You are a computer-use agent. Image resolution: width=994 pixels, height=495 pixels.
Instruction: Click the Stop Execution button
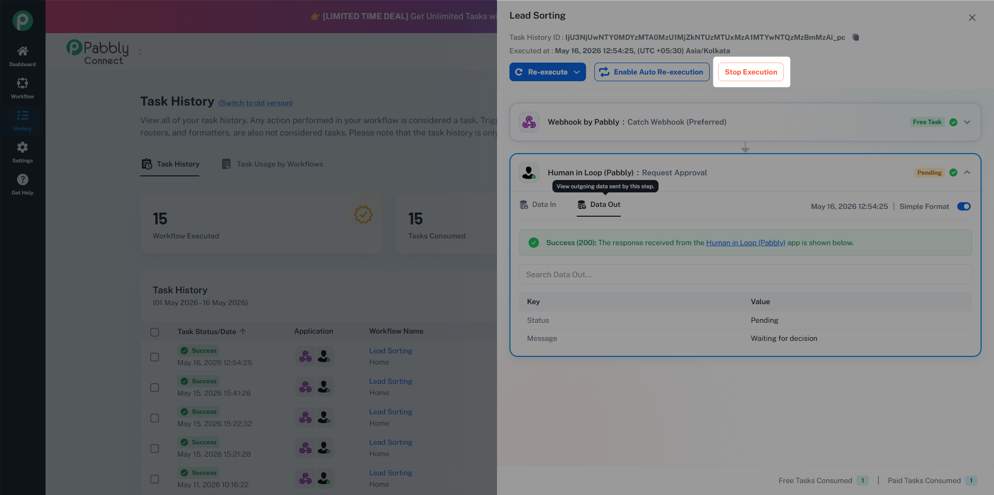[x=751, y=72]
